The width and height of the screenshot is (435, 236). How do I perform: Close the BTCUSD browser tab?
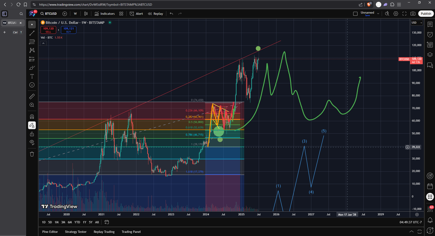20,23
